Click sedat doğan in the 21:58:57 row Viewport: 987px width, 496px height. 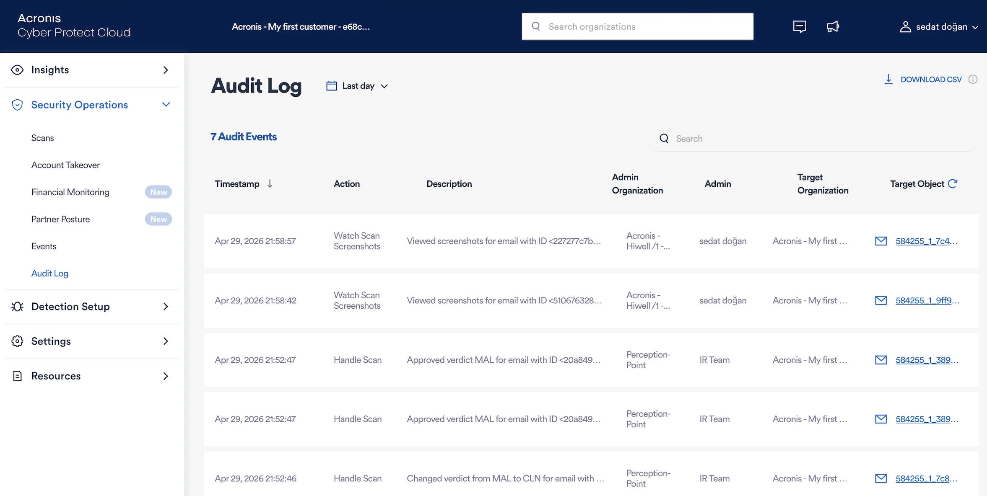pyautogui.click(x=723, y=241)
